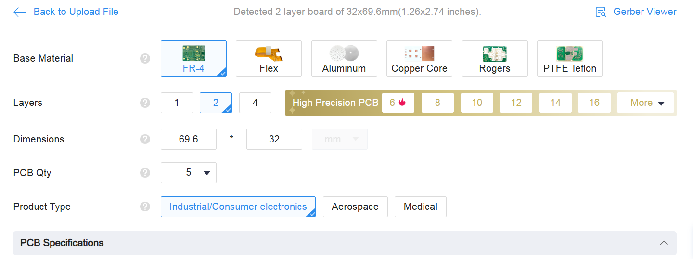
Task: Select the Flex base material
Action: click(269, 58)
